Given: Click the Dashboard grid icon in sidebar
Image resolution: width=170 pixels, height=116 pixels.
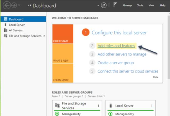Looking at the screenshot, I should [x=6, y=19].
